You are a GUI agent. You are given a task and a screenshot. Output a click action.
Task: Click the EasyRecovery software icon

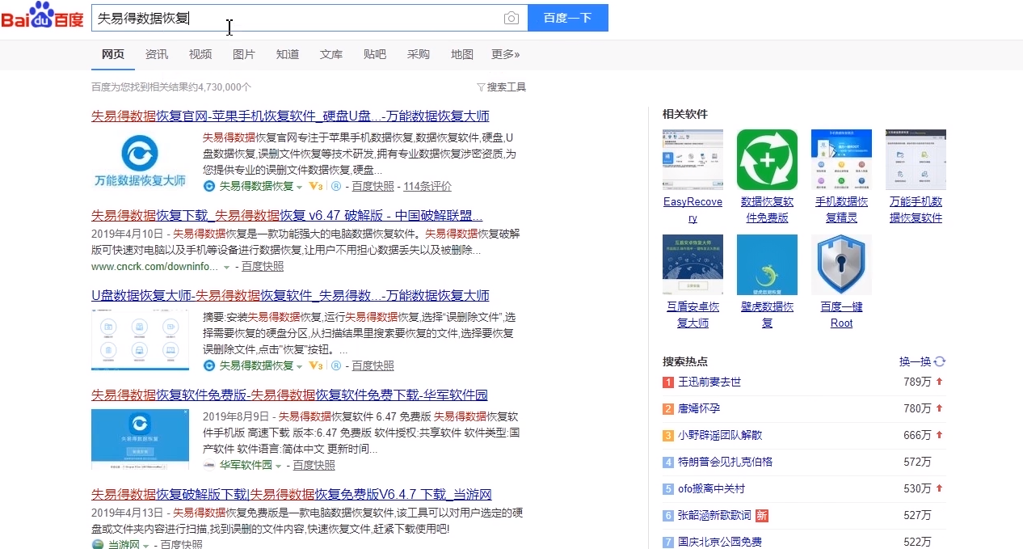[693, 160]
